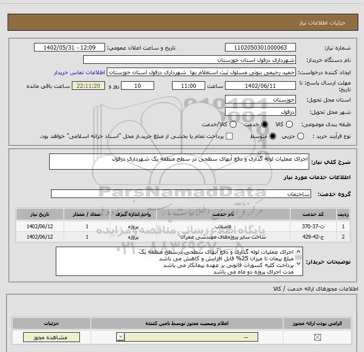Click the deadline date field 1402/06/11

(x=260, y=86)
